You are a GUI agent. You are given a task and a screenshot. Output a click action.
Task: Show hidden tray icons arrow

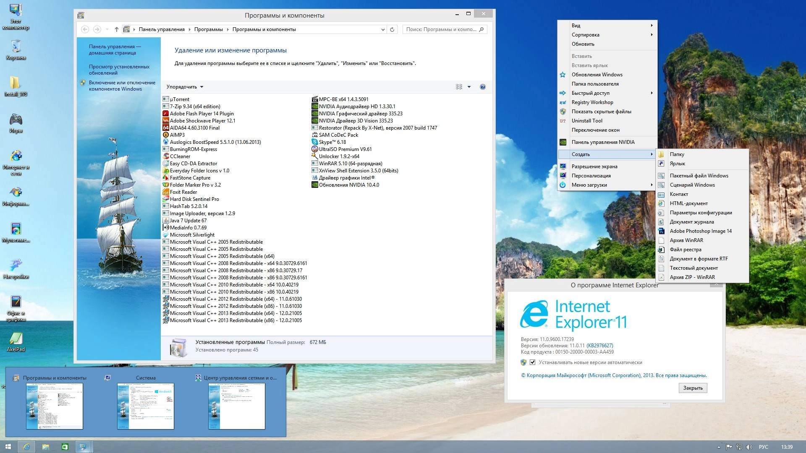pos(718,447)
